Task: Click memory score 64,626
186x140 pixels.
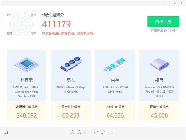Action: [115, 116]
